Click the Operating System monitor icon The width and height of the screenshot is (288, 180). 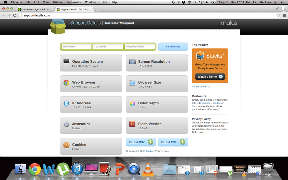(x=66, y=62)
